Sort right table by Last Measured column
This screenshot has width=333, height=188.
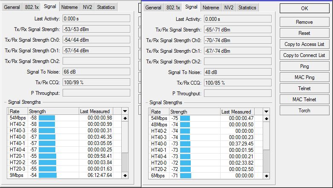238,111
